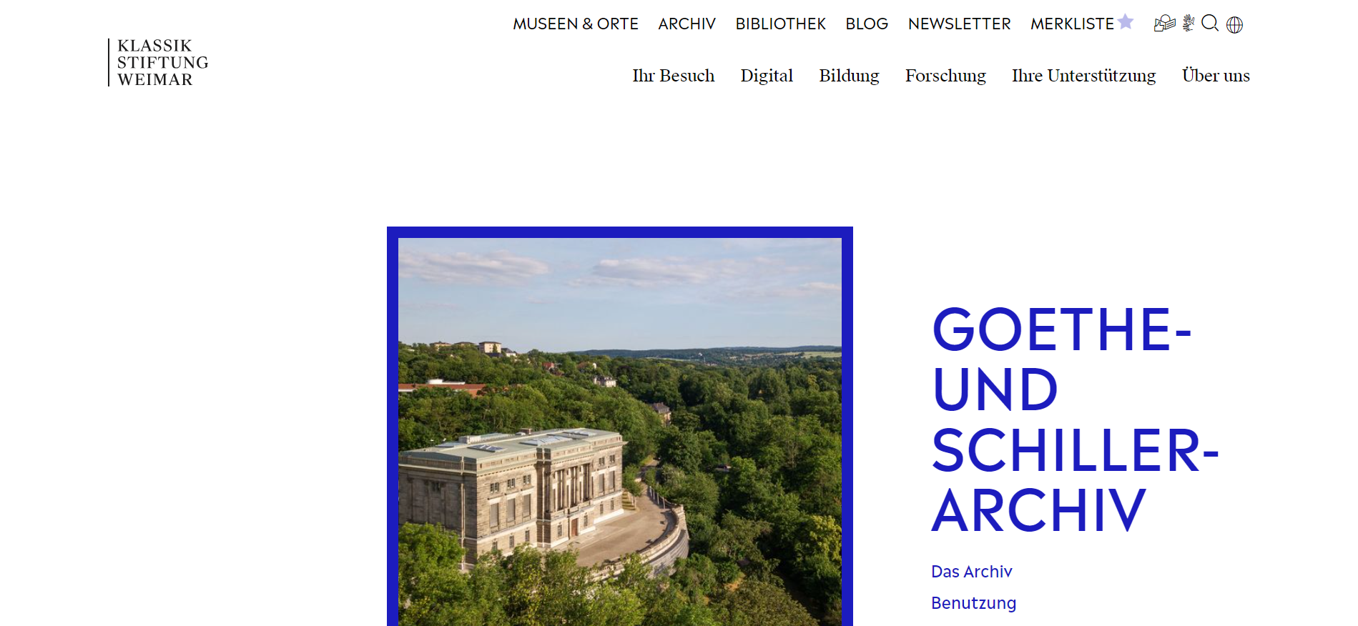1358x626 pixels.
Task: Open the Blog link
Action: tap(867, 24)
